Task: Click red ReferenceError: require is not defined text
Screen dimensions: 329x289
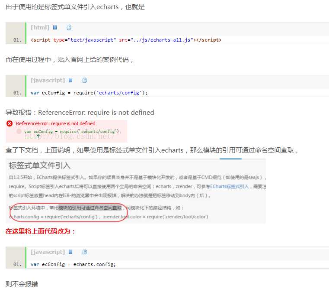Action: coord(56,123)
